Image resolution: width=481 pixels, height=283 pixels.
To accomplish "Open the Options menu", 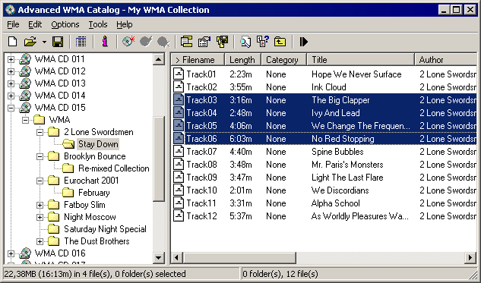I will (65, 24).
